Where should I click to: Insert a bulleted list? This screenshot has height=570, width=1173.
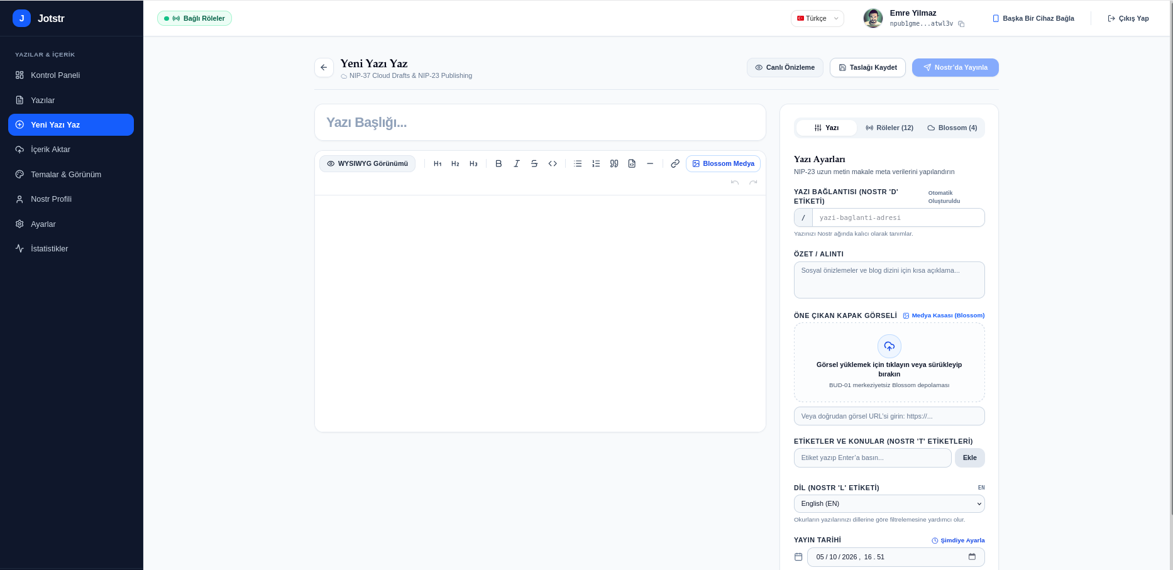(578, 163)
